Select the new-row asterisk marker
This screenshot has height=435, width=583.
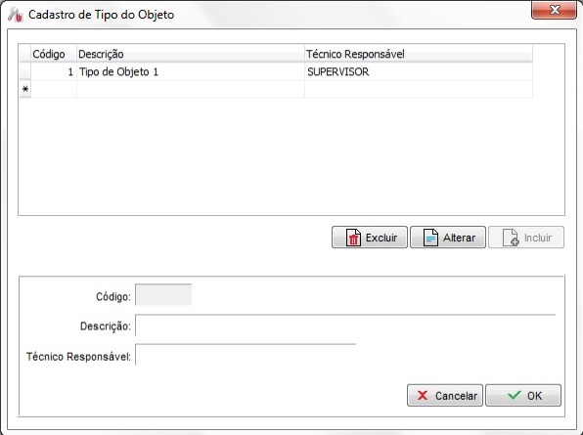tap(25, 89)
